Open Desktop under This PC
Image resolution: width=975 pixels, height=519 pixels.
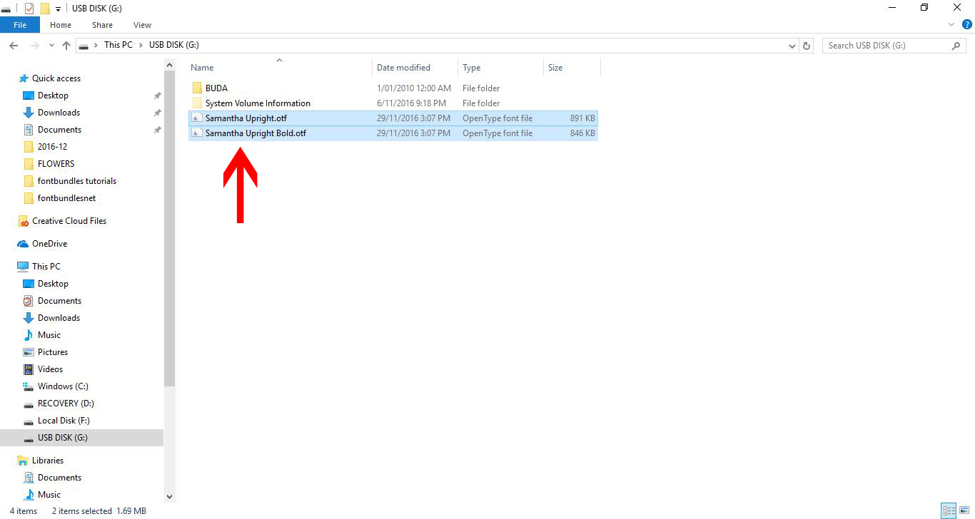coord(53,284)
